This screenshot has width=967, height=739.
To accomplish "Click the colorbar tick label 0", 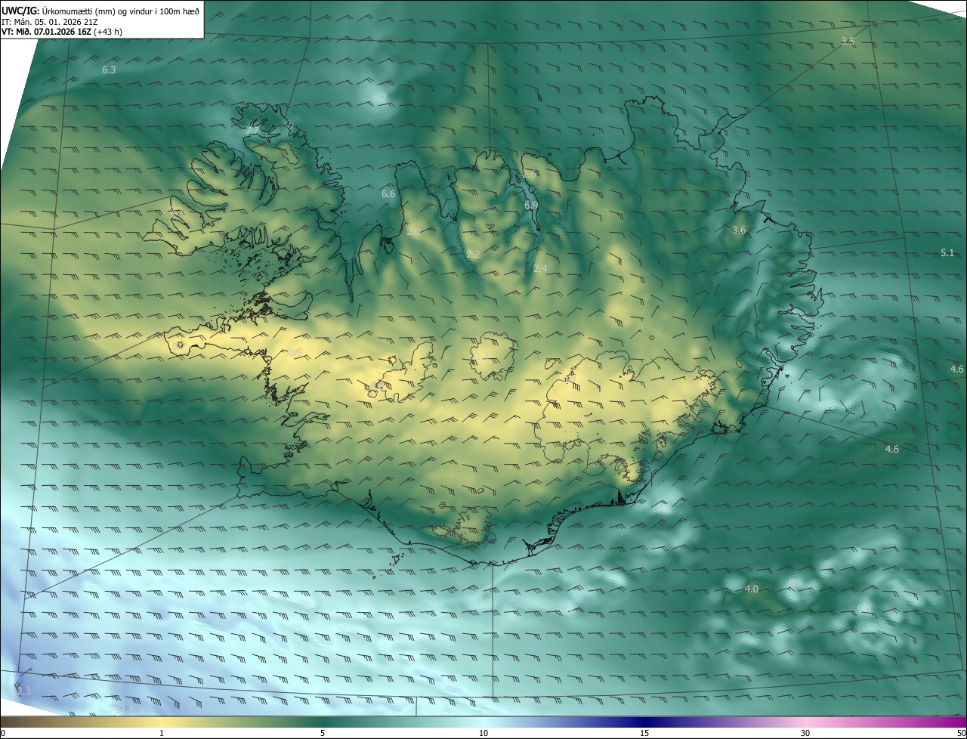I will 3,733.
